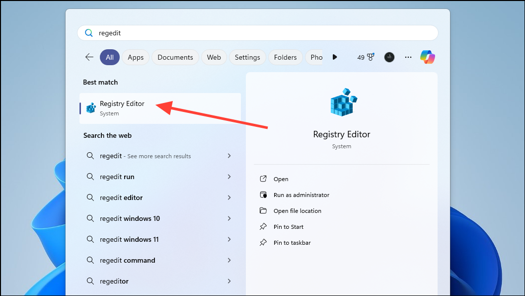Viewport: 525px width, 296px height.
Task: Switch to the partially visible Pho tab
Action: pyautogui.click(x=315, y=57)
